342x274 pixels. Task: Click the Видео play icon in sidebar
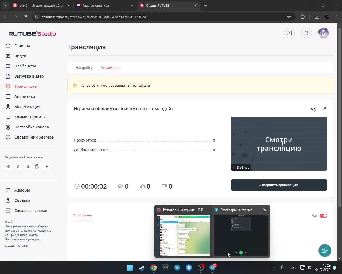tap(8, 56)
